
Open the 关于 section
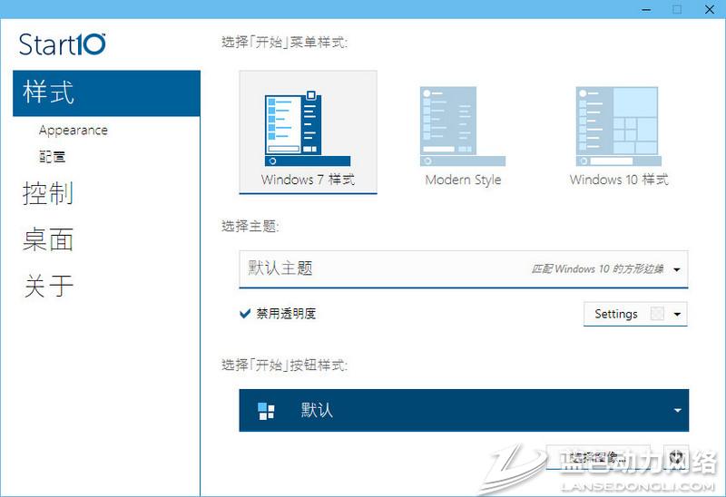(x=48, y=286)
